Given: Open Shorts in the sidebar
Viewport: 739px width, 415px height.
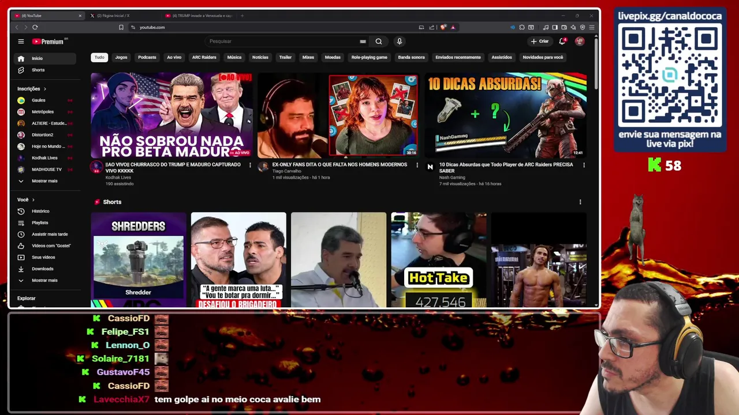Looking at the screenshot, I should [44, 70].
